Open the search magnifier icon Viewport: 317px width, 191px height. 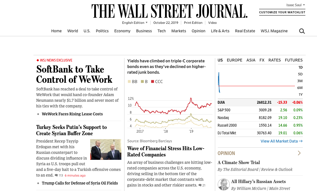(x=302, y=31)
